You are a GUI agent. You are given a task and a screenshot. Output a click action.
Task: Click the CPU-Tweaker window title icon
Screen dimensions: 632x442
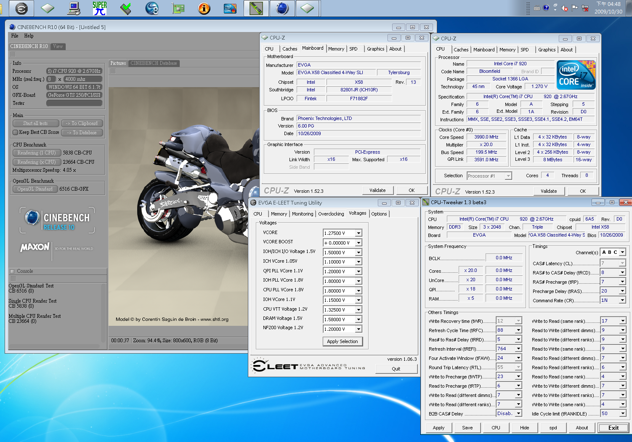pos(426,202)
